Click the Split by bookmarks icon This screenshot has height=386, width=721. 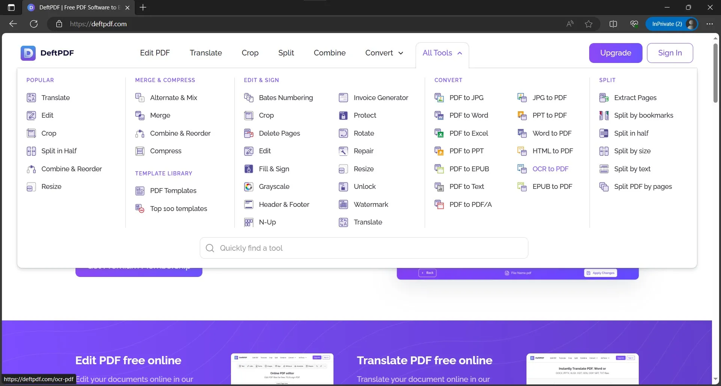604,115
